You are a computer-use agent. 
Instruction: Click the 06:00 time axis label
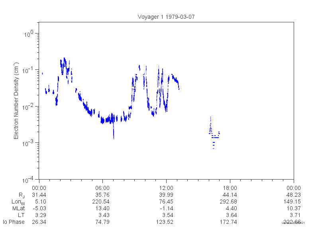[102, 188]
